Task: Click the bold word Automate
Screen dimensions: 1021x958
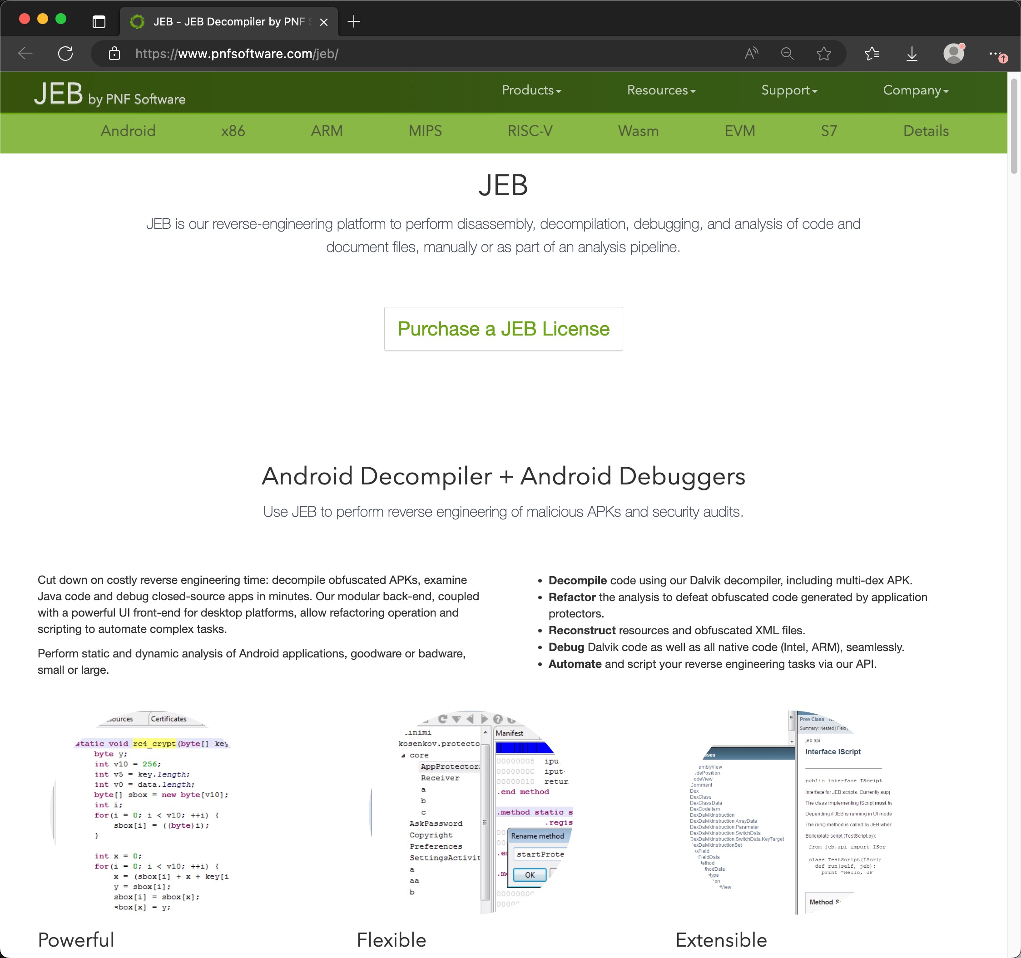Action: pyautogui.click(x=575, y=664)
